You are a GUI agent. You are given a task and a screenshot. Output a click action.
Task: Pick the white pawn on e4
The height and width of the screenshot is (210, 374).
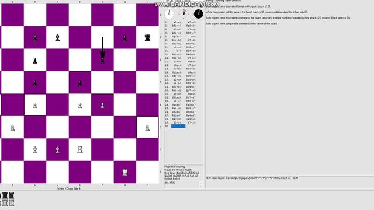(x=80, y=106)
